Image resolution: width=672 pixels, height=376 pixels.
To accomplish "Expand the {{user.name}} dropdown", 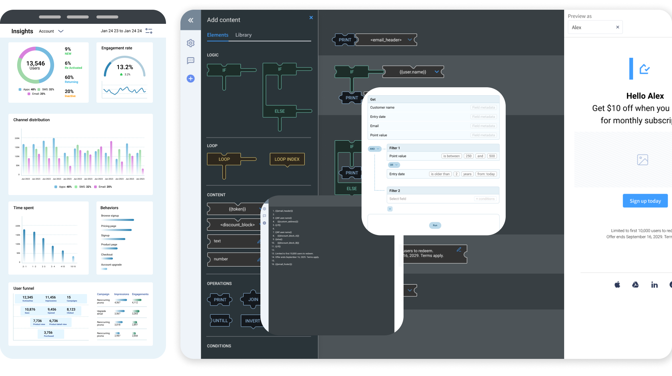I will [437, 72].
